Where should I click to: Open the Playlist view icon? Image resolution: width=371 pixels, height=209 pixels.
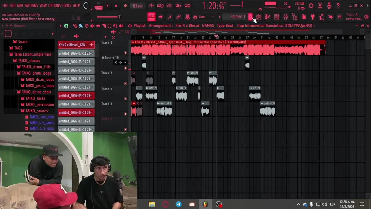[x=259, y=17]
